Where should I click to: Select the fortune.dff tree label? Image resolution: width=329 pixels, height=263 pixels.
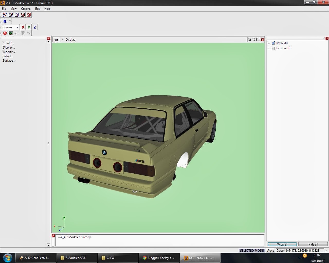coord(283,48)
